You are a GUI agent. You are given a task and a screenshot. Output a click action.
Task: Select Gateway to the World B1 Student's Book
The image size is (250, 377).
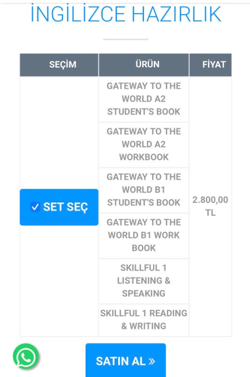144,190
